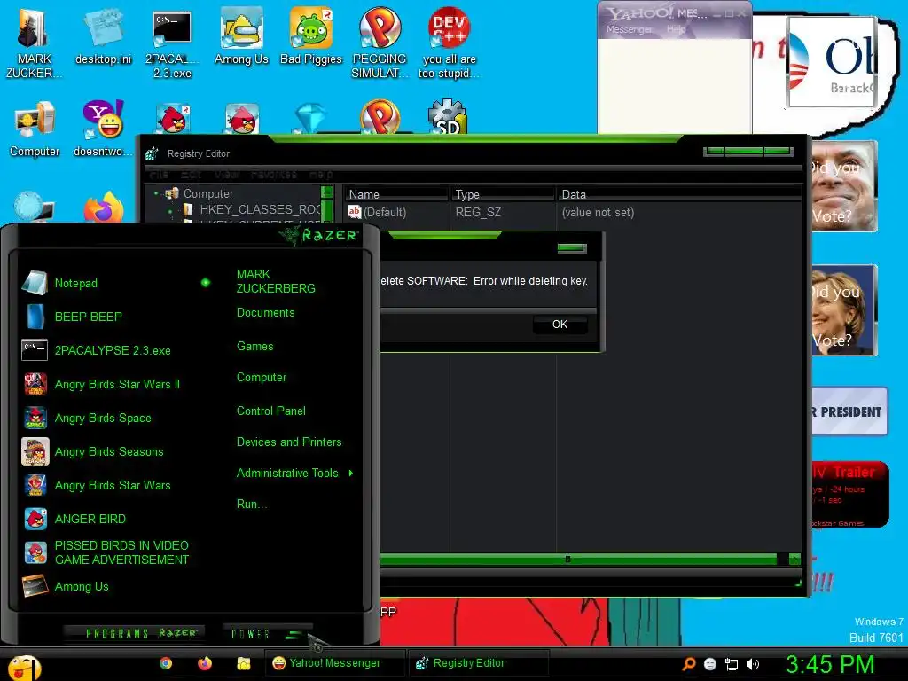
Task: Click the Obama logo thumbnail
Action: tap(832, 62)
